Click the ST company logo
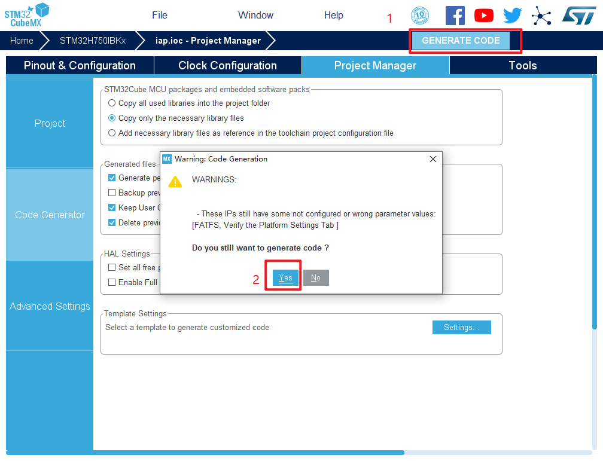603x461 pixels. [x=578, y=16]
